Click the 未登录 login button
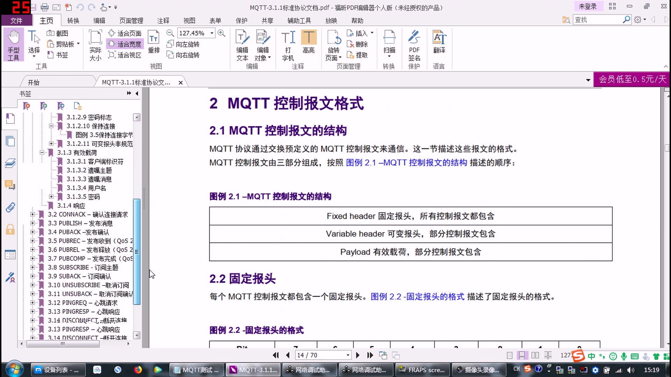 (x=589, y=6)
